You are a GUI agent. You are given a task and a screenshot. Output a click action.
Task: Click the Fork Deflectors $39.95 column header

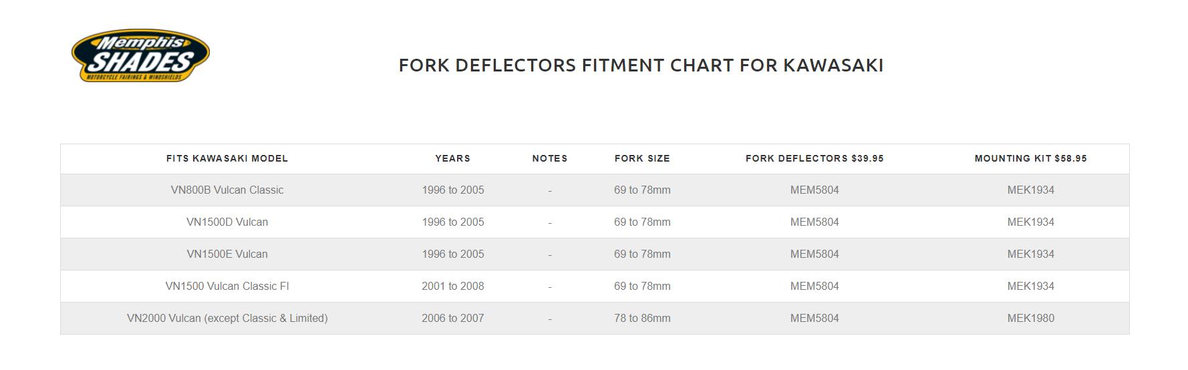click(814, 159)
